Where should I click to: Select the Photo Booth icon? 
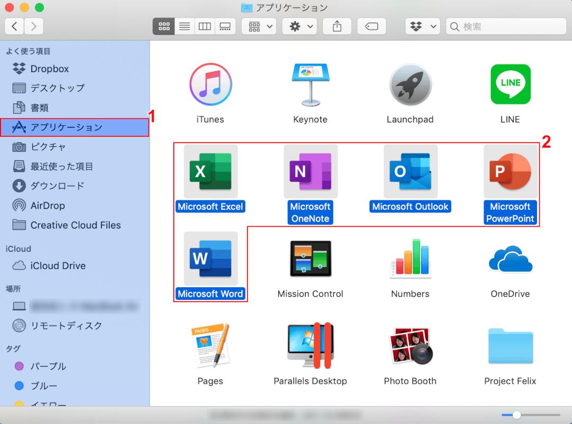click(x=410, y=345)
